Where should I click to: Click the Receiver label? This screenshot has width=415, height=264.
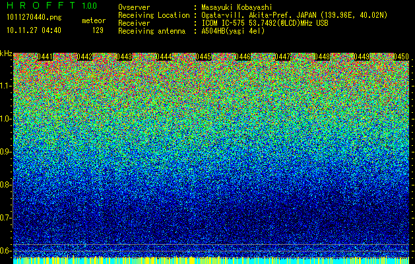[134, 23]
